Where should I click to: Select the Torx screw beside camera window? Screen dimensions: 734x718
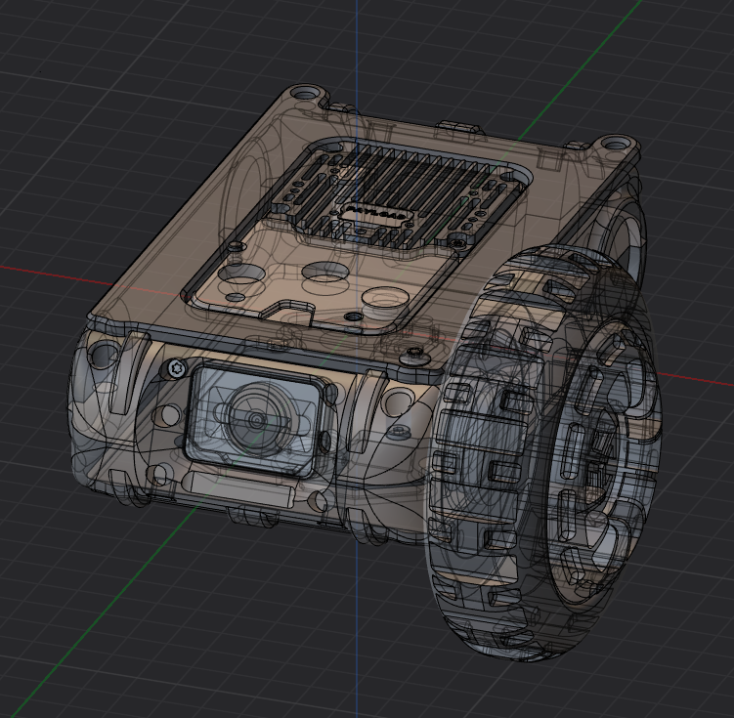(177, 367)
